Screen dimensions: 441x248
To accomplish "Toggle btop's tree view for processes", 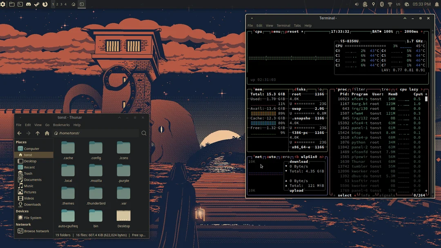I will [386, 89].
